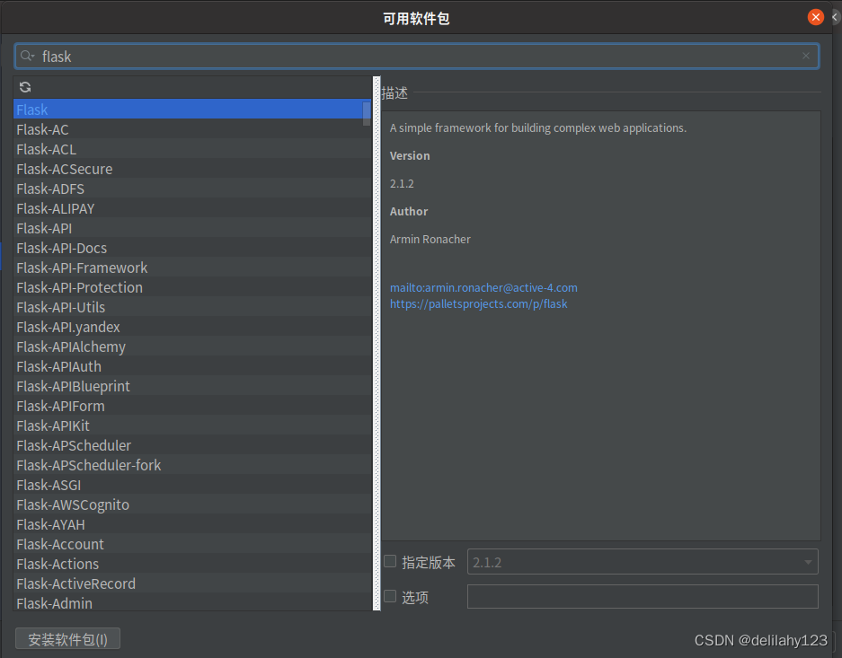Enable the 选项 checkbox

390,596
